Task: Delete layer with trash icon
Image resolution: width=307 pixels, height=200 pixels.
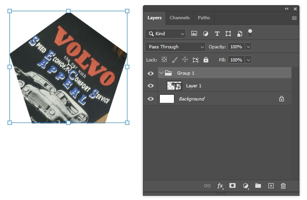Action: [x=283, y=186]
